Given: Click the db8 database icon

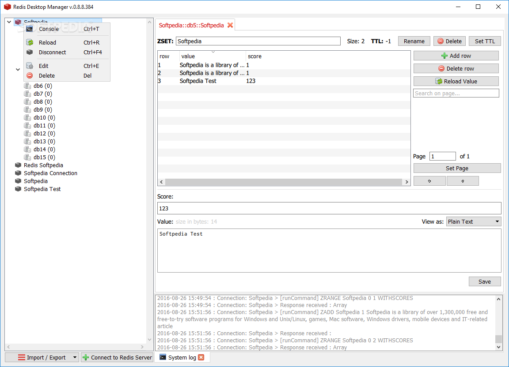Looking at the screenshot, I should [x=27, y=101].
